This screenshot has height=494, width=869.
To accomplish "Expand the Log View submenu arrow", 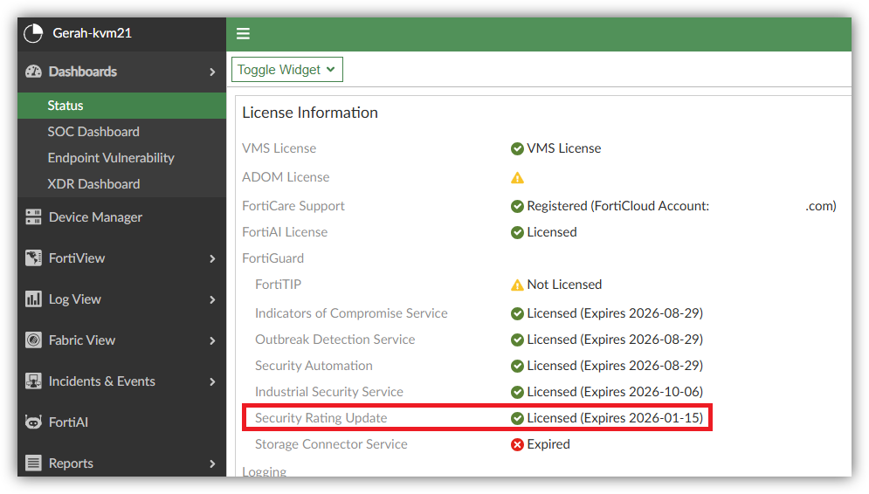I will [212, 299].
